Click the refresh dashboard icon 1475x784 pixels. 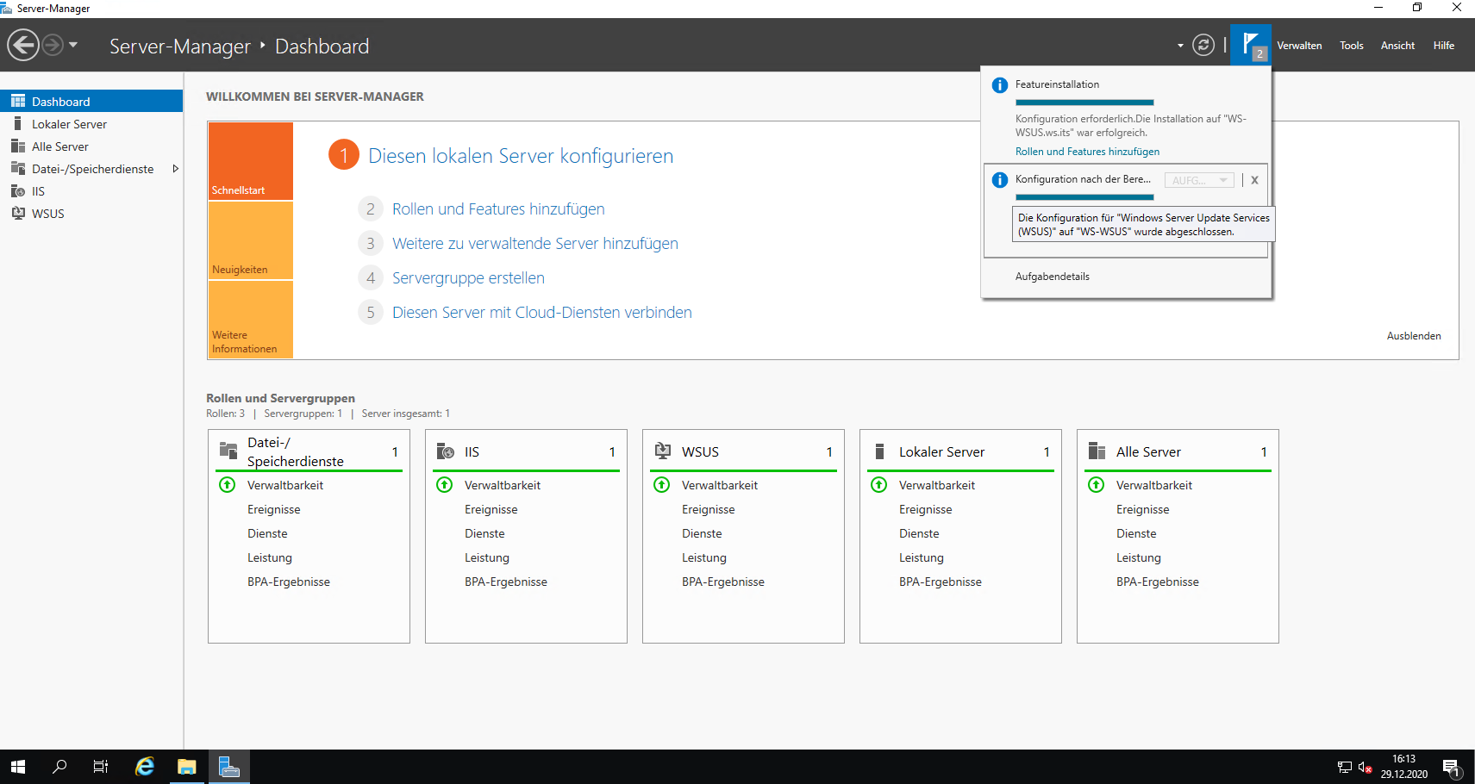[1203, 45]
